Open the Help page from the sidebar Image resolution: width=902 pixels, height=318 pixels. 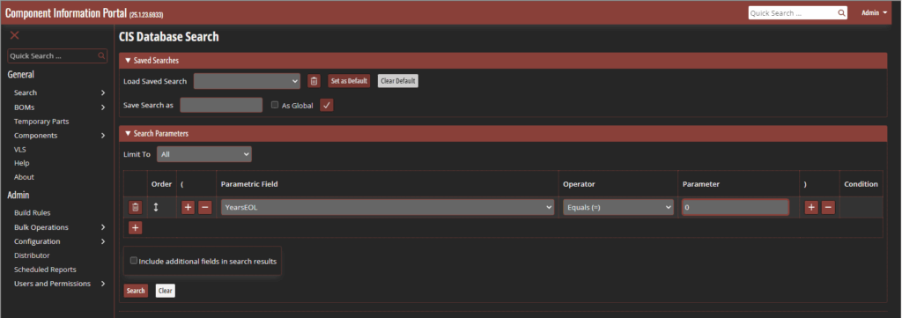22,163
